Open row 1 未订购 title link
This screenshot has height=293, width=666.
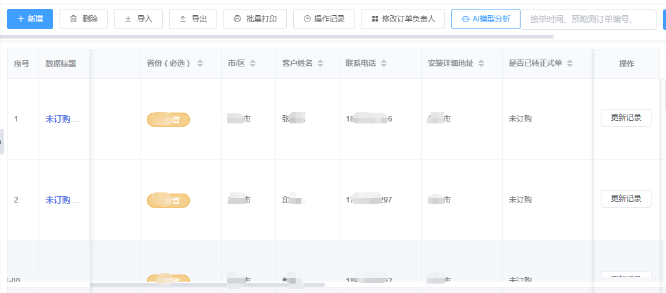[x=63, y=120]
